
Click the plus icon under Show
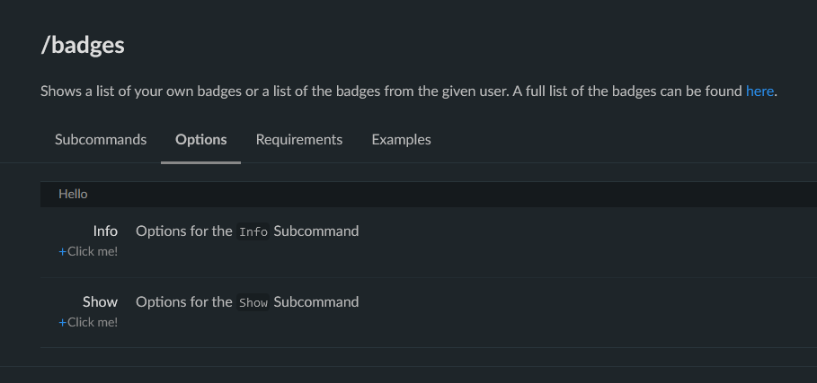(x=63, y=323)
